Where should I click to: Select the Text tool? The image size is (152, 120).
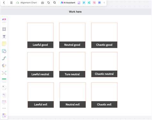(4, 36)
